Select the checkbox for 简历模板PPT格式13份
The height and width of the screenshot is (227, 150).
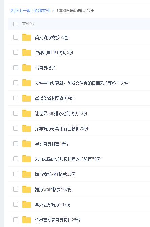pos(16,174)
